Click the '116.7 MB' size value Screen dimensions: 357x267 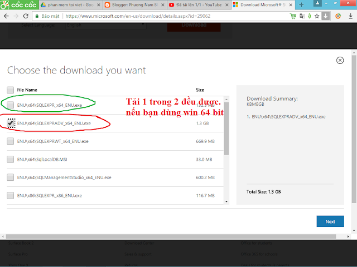205,195
